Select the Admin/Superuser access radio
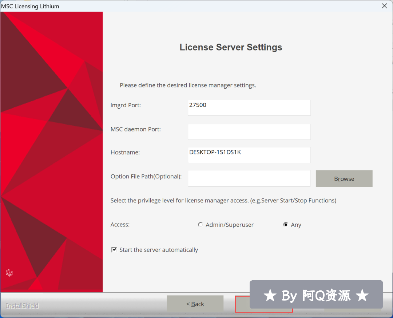Screen dimensions: 393x318 [200, 225]
